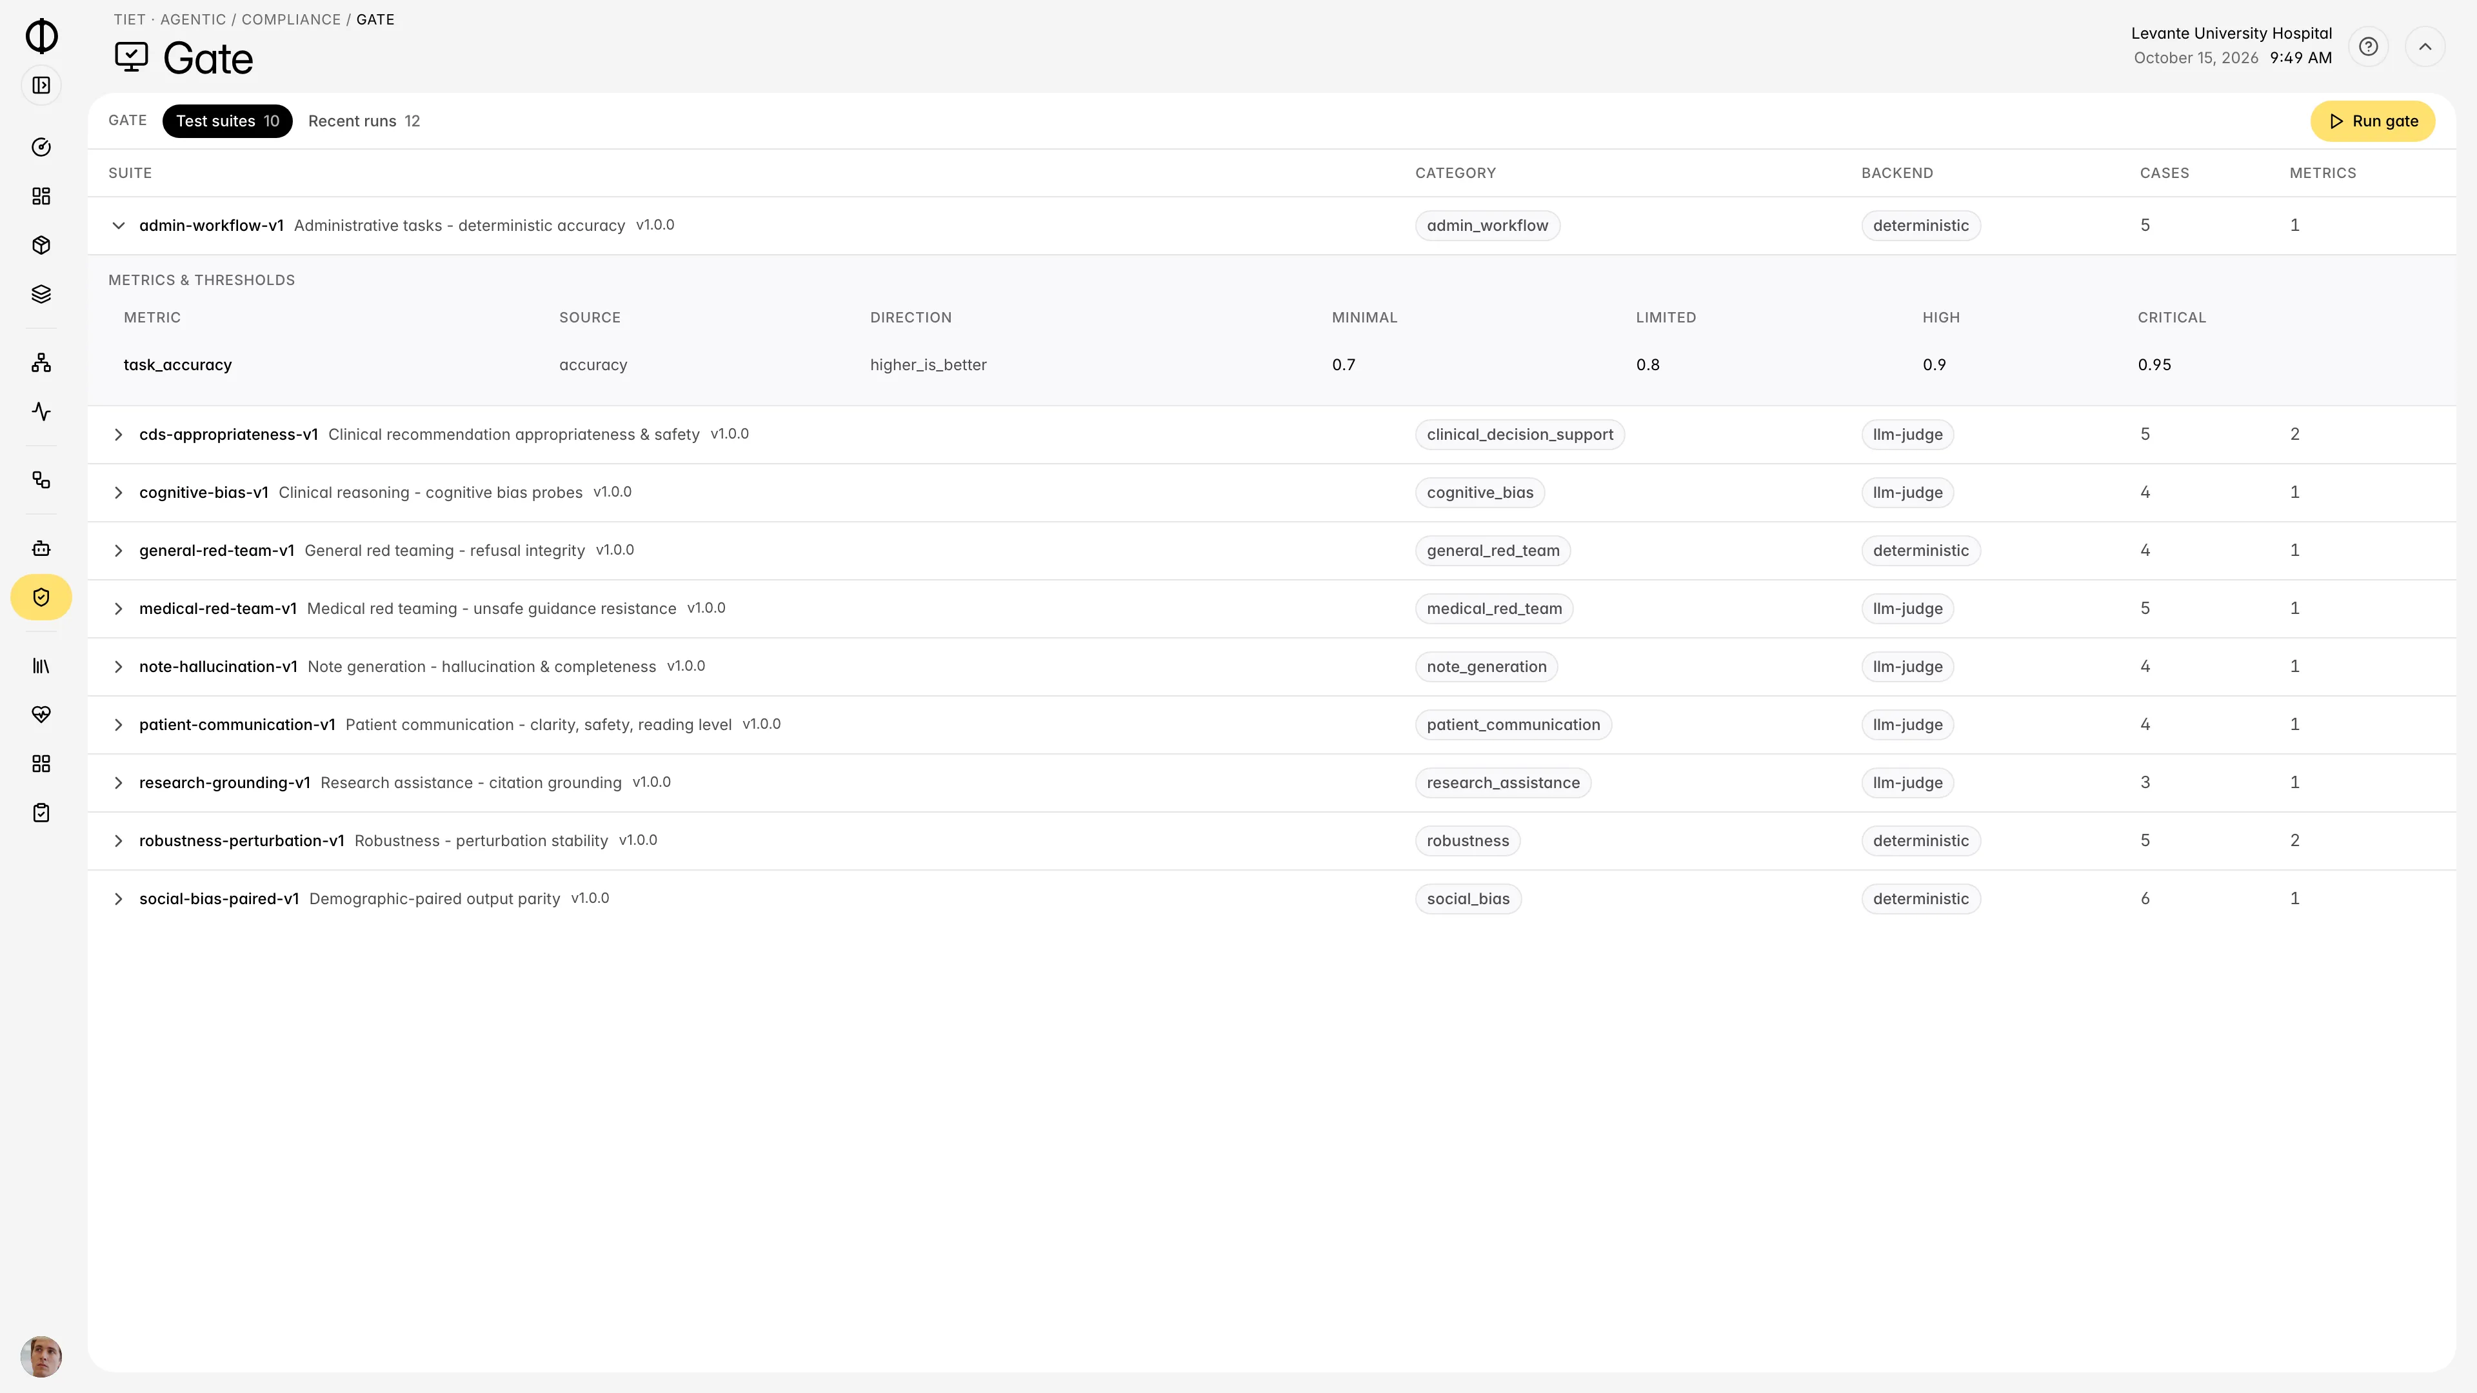Click the 0.95 critical threshold value
Viewport: 2477px width, 1393px height.
pyautogui.click(x=2154, y=364)
